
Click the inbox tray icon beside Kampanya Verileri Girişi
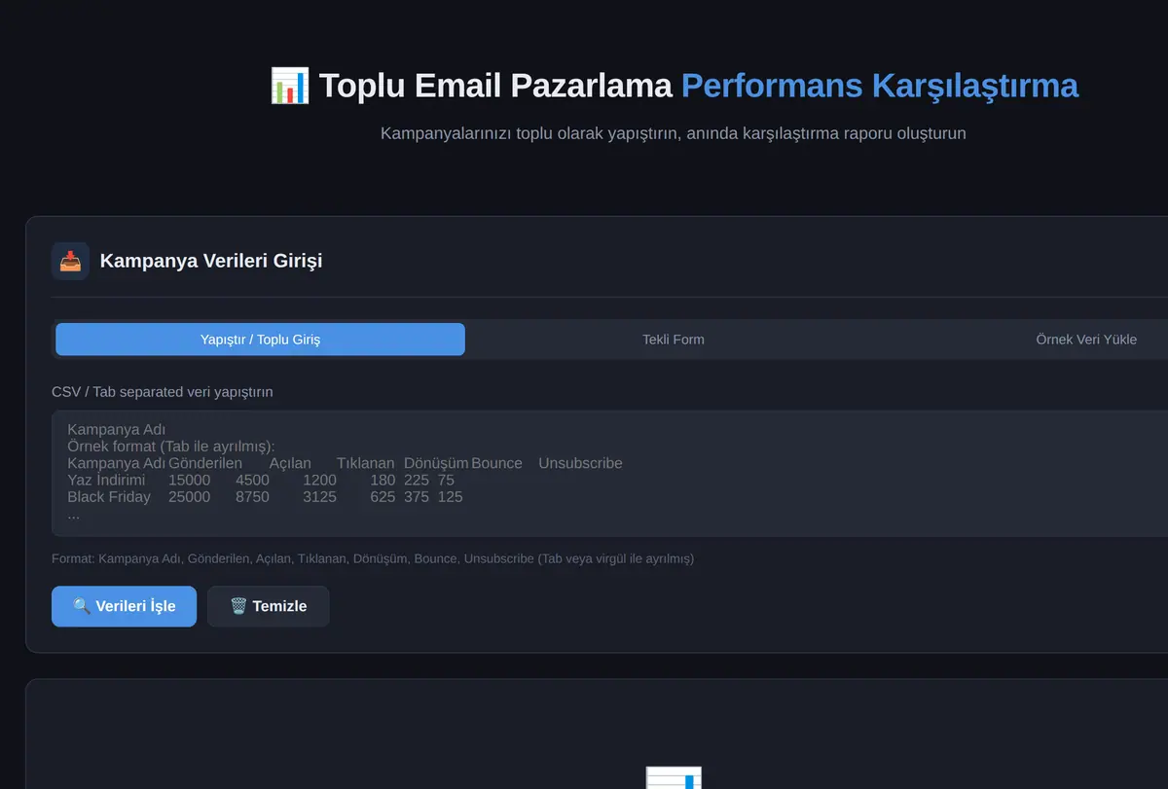70,261
